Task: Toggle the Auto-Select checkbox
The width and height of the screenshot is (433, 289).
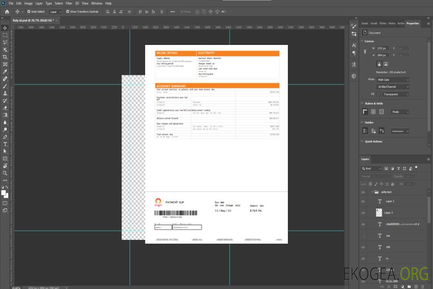Action: click(28, 12)
